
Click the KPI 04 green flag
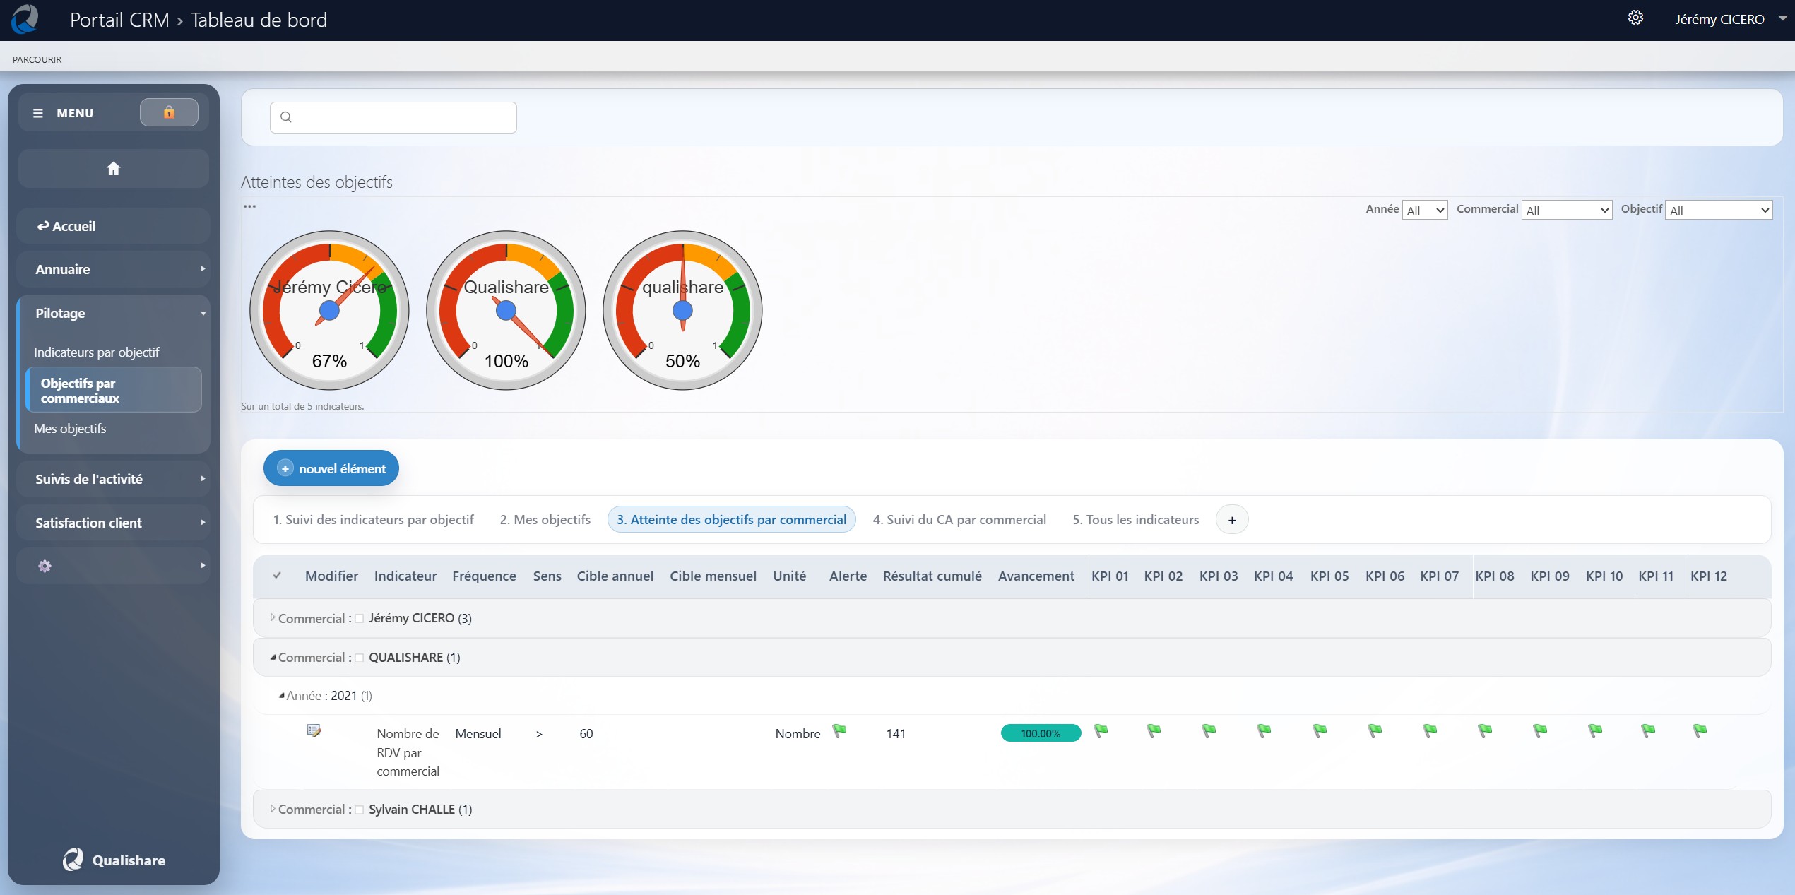(x=1264, y=730)
